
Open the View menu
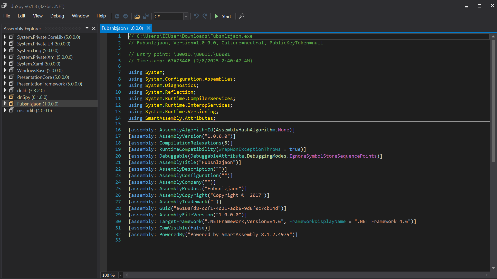coord(38,16)
